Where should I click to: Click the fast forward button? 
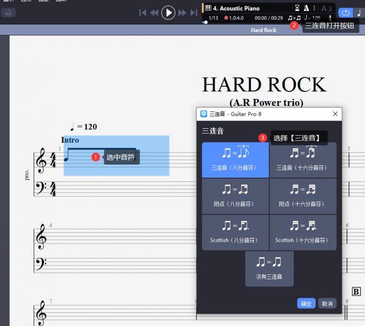182,12
